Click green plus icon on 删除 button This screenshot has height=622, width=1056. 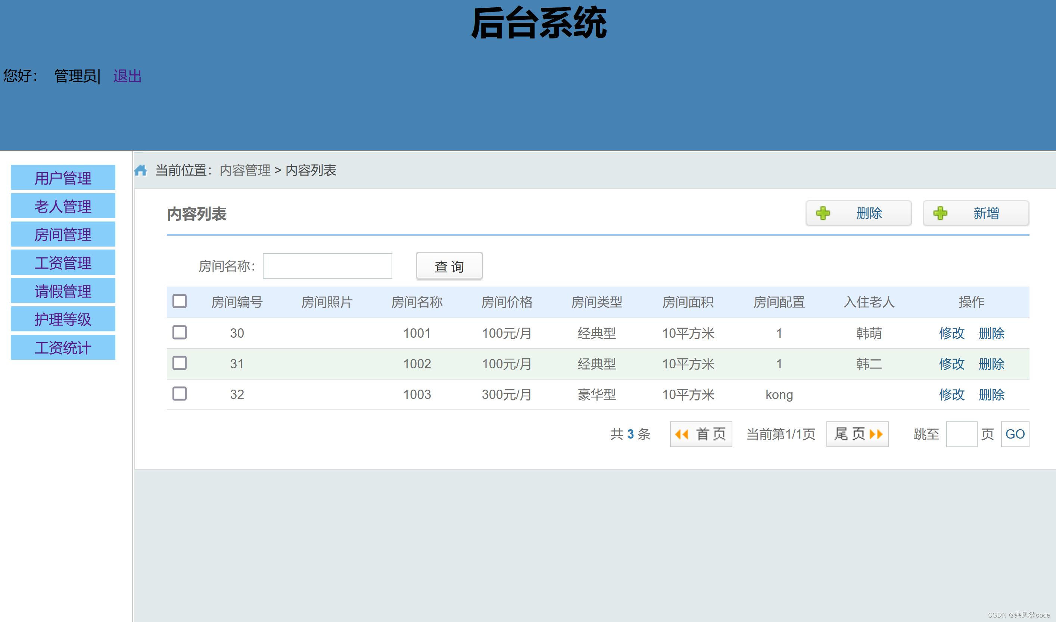coord(823,213)
